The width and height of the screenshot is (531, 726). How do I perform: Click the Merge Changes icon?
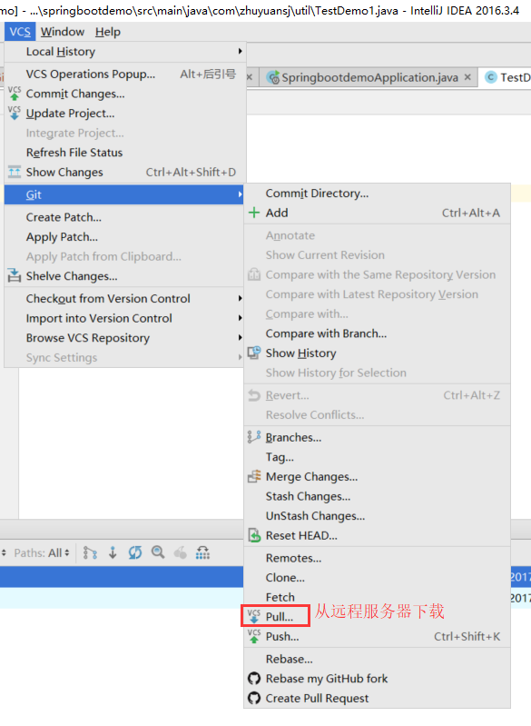254,476
